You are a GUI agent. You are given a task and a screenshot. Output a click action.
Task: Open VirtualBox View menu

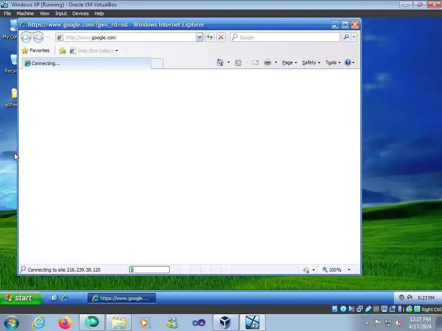click(x=44, y=13)
